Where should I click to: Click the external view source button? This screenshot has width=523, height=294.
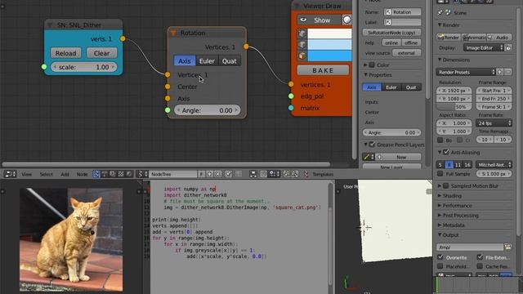(406, 53)
